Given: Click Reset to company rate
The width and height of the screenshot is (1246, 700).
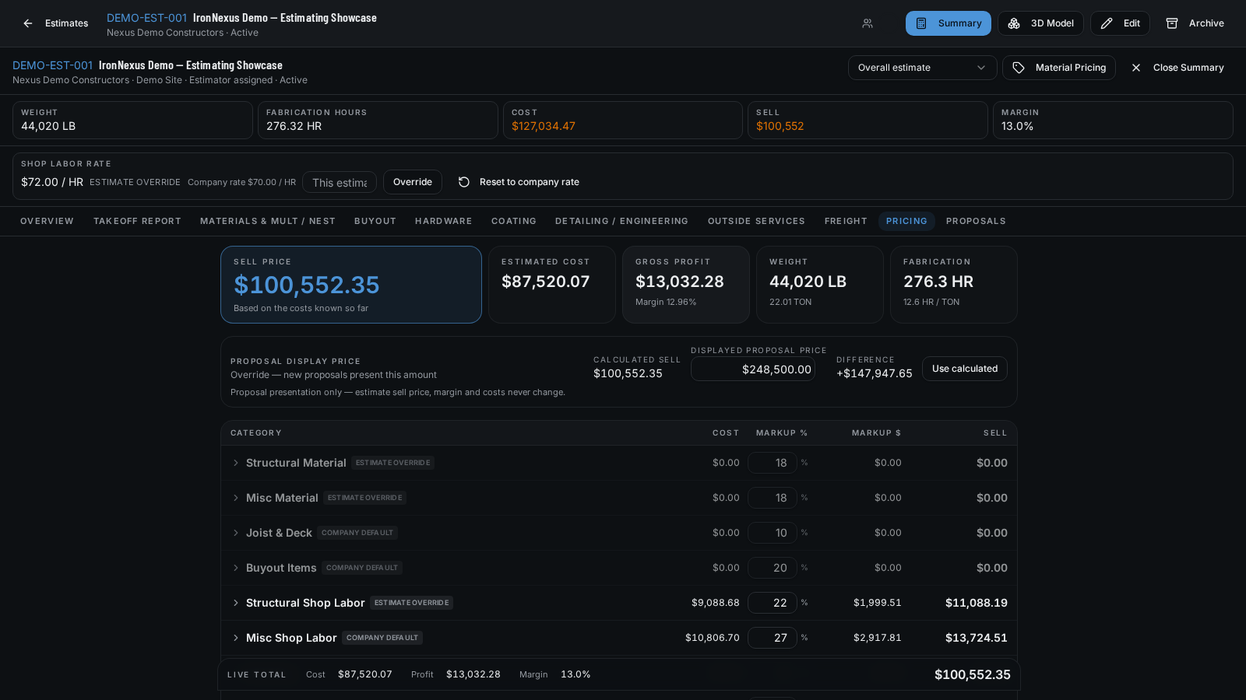Looking at the screenshot, I should [519, 182].
